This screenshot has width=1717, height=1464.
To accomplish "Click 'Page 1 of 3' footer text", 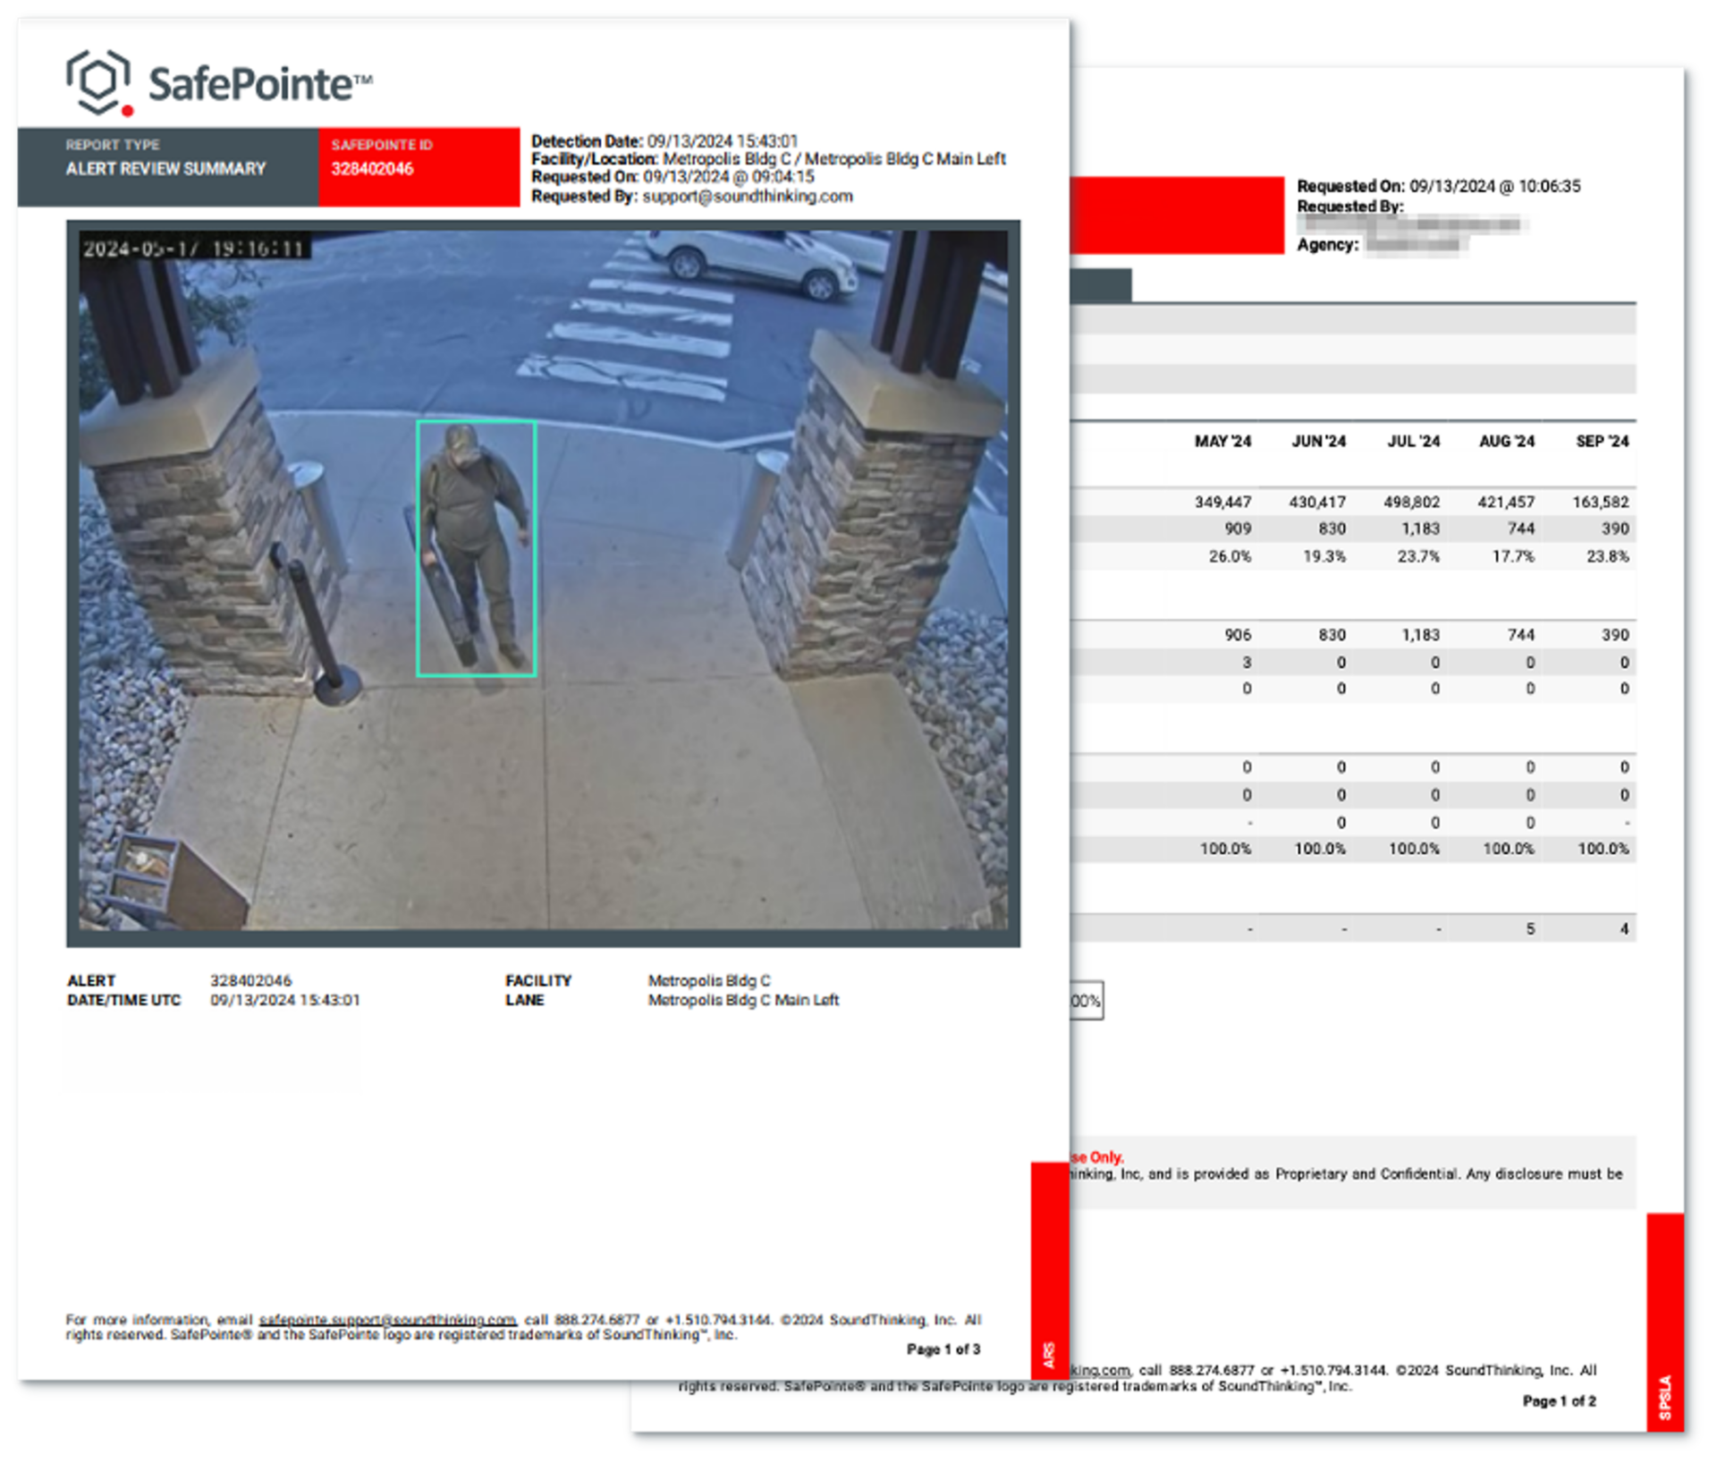I will pyautogui.click(x=943, y=1350).
